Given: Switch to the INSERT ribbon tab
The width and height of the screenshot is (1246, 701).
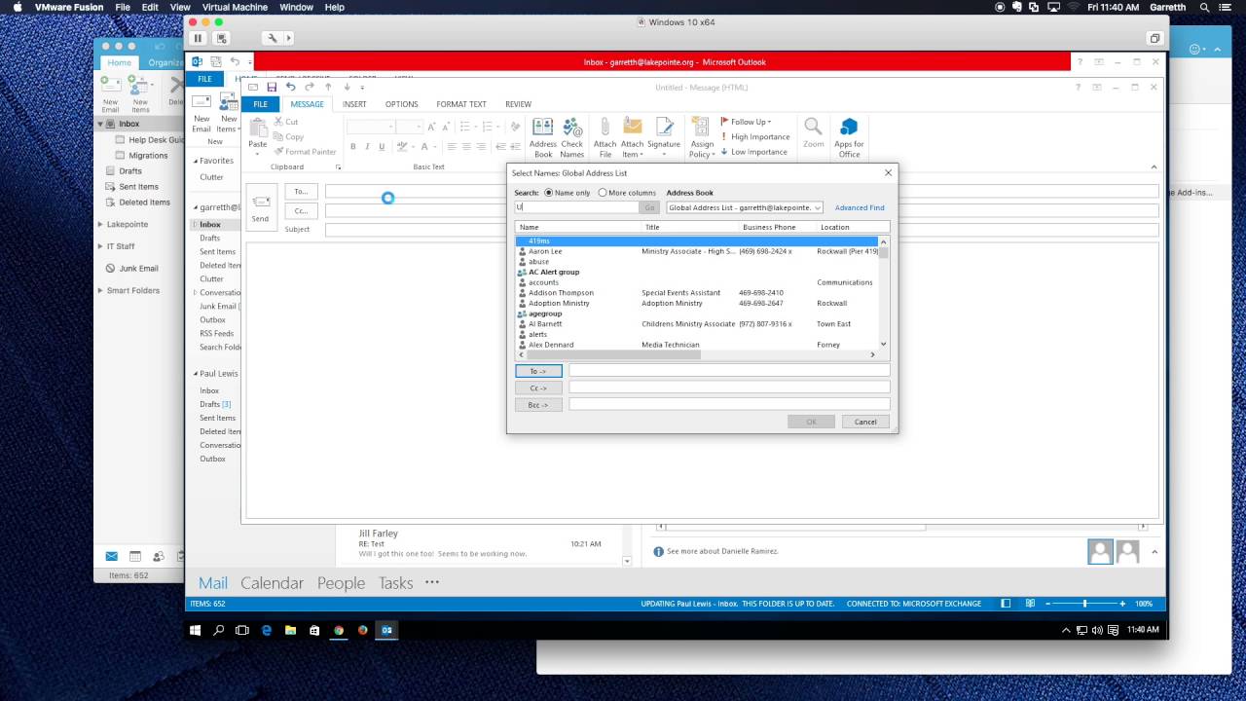Looking at the screenshot, I should [x=354, y=104].
